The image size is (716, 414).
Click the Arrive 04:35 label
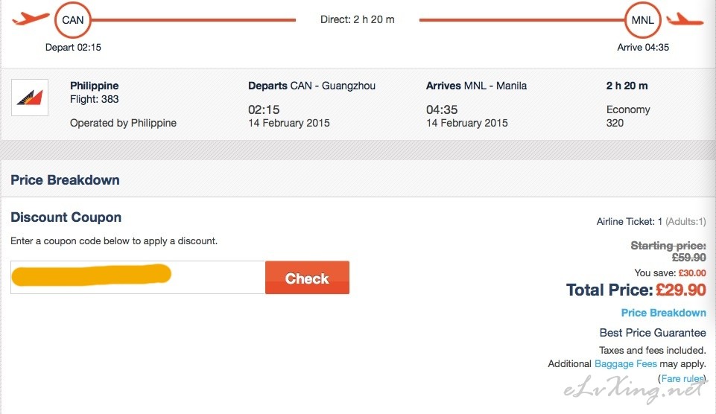point(643,47)
